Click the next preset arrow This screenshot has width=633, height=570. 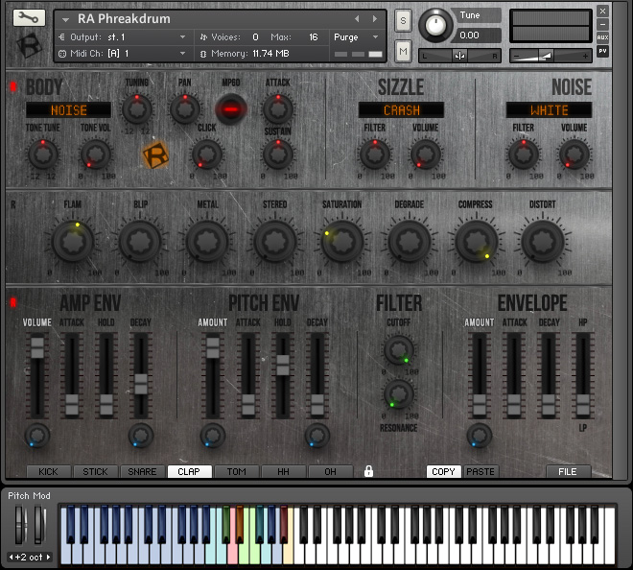coord(375,18)
